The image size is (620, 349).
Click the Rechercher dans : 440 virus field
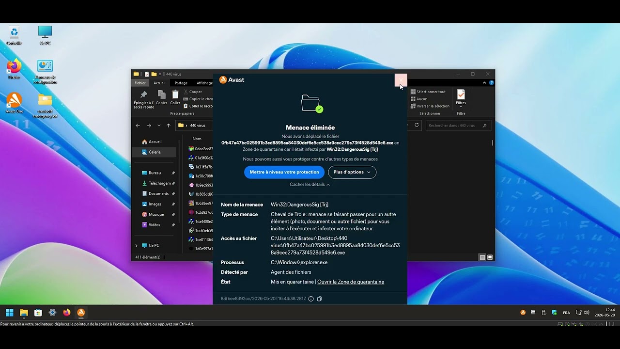(x=458, y=126)
